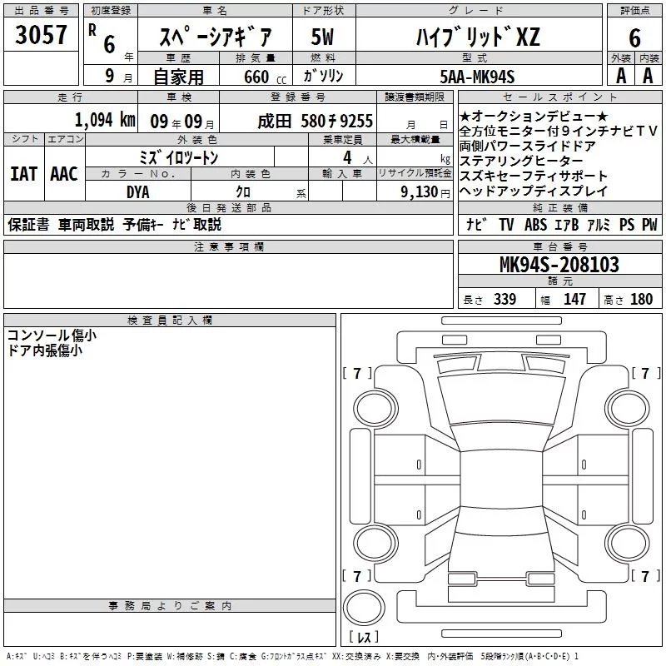This screenshot has height=666, width=666.
Task: Select registration number 成田 580 チ 9255
Action: [x=316, y=122]
